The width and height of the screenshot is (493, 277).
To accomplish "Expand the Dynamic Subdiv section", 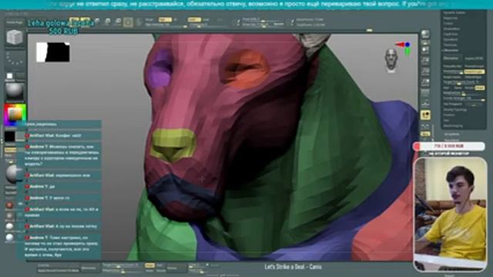I will [x=454, y=12].
